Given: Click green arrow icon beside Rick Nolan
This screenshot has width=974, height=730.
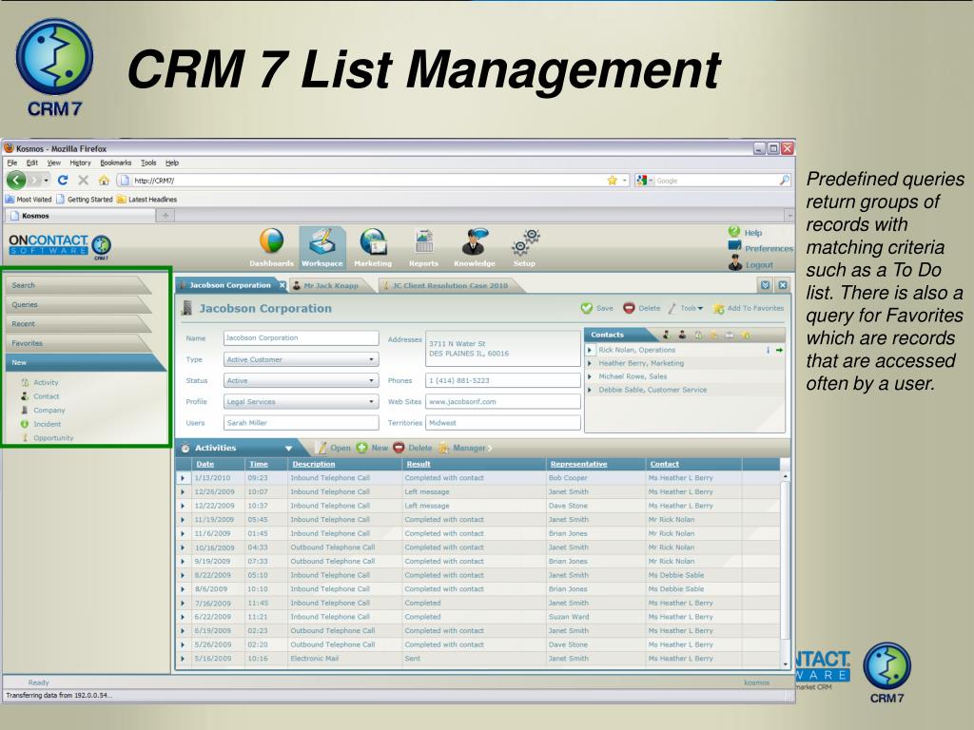Looking at the screenshot, I should point(779,350).
